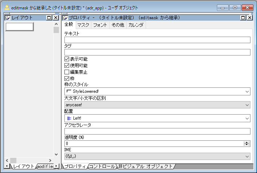Open the フォント tab

(x=100, y=25)
